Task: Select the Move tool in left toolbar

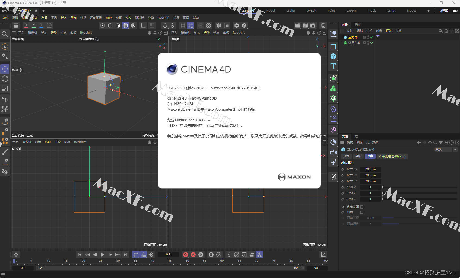Action: (x=5, y=69)
